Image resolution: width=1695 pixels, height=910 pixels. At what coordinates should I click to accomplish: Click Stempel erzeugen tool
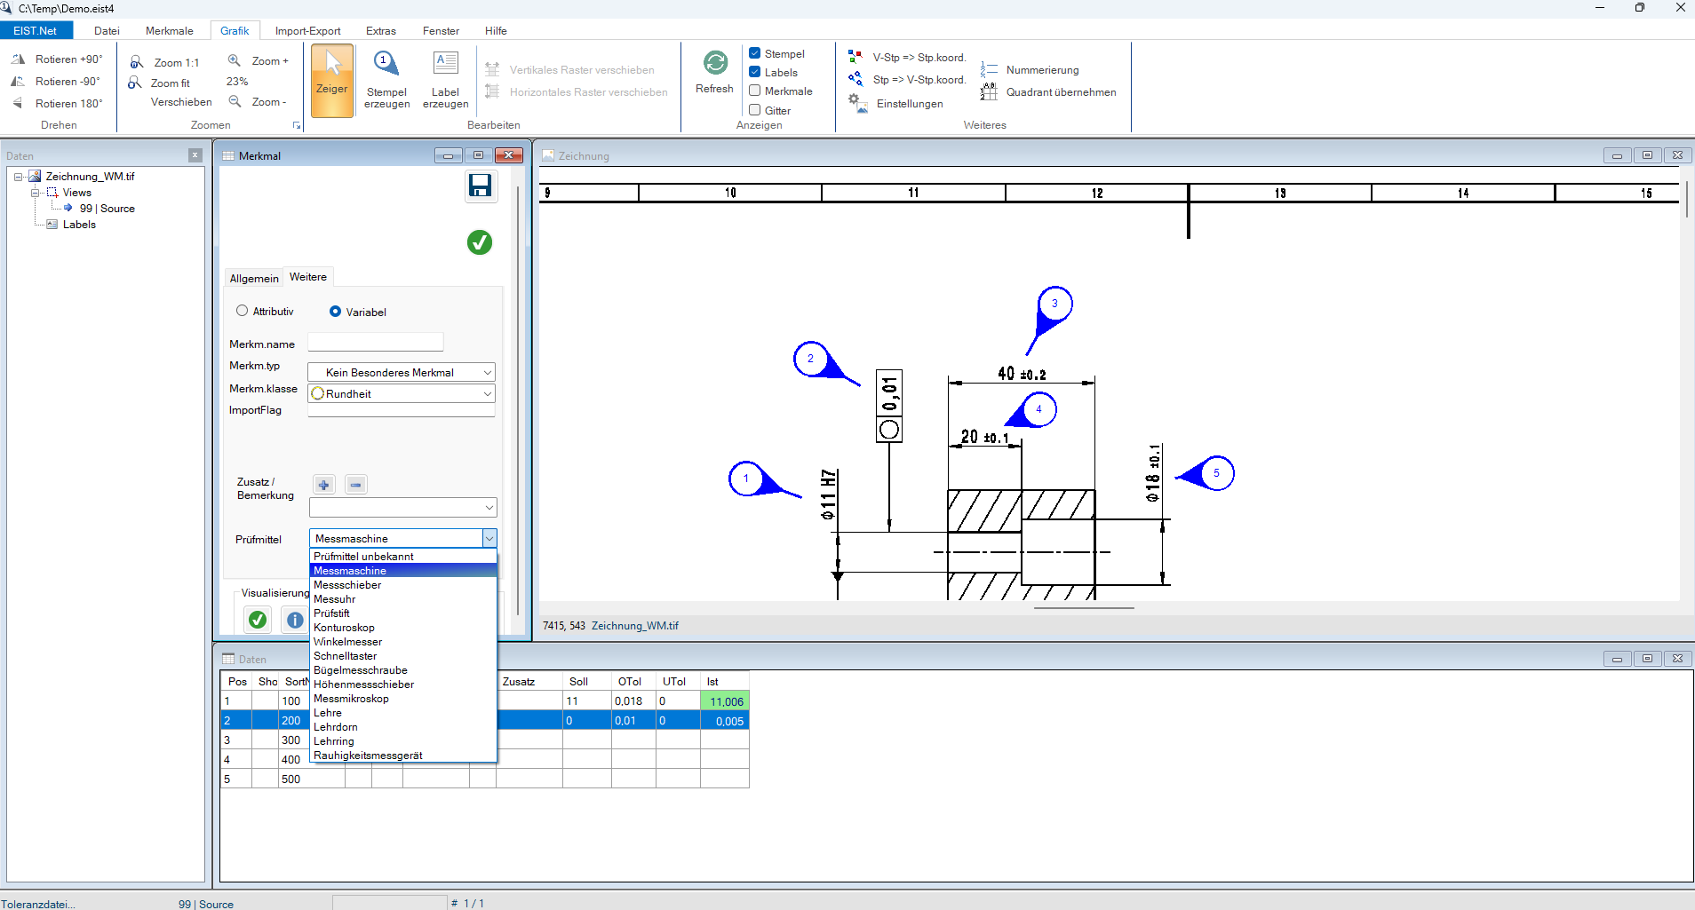pyautogui.click(x=386, y=80)
